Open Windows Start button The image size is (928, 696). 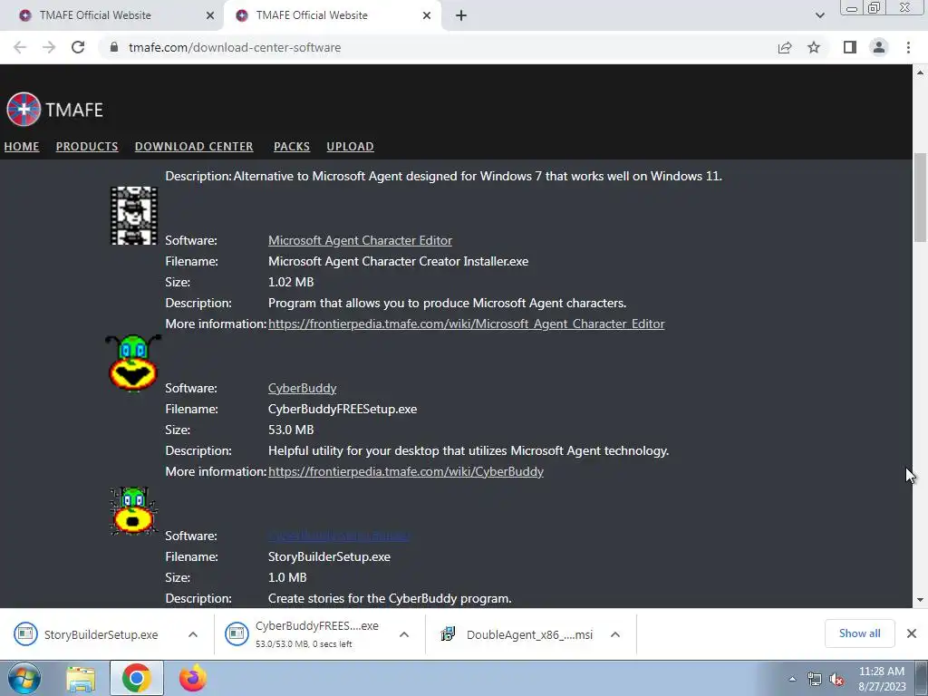pyautogui.click(x=24, y=678)
